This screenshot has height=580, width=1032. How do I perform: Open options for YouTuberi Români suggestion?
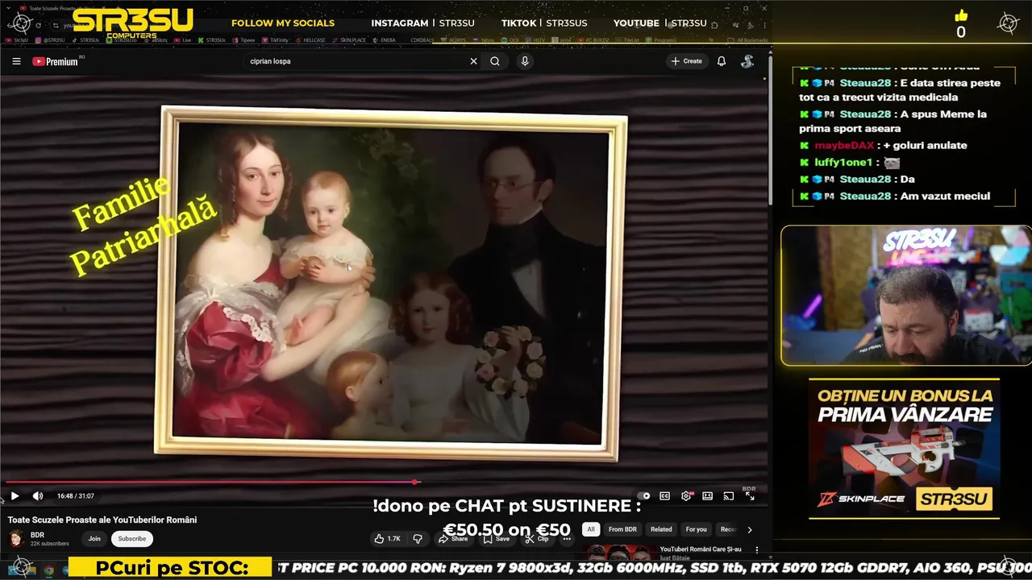756,549
